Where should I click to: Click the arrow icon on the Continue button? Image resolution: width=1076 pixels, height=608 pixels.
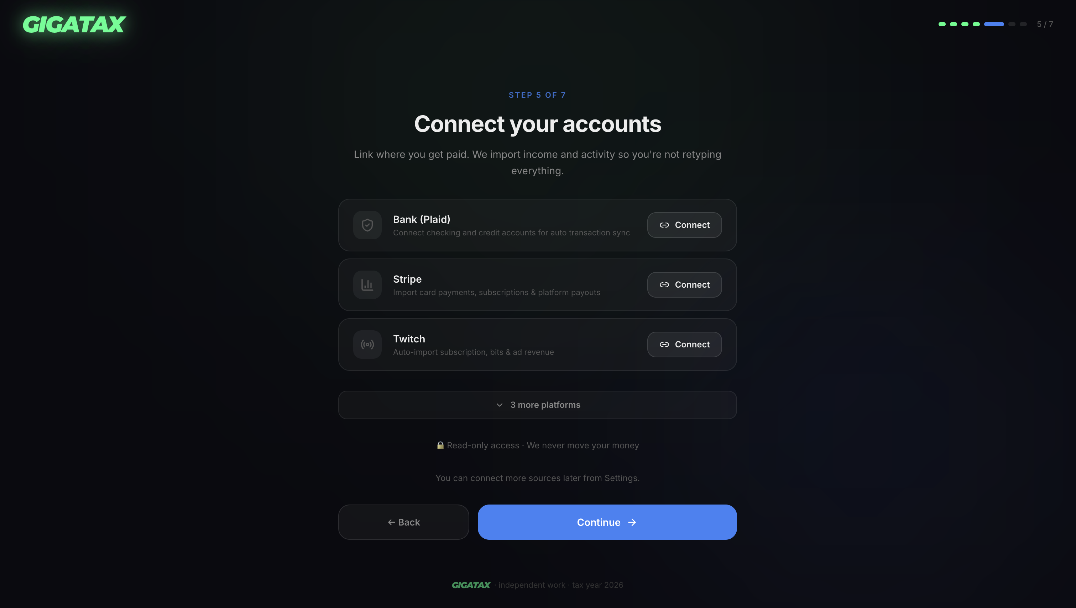tap(632, 522)
